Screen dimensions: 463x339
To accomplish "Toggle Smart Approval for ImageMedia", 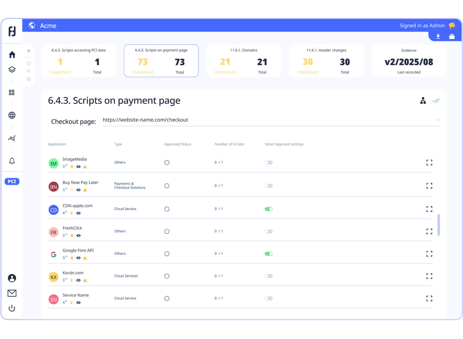I will [269, 163].
